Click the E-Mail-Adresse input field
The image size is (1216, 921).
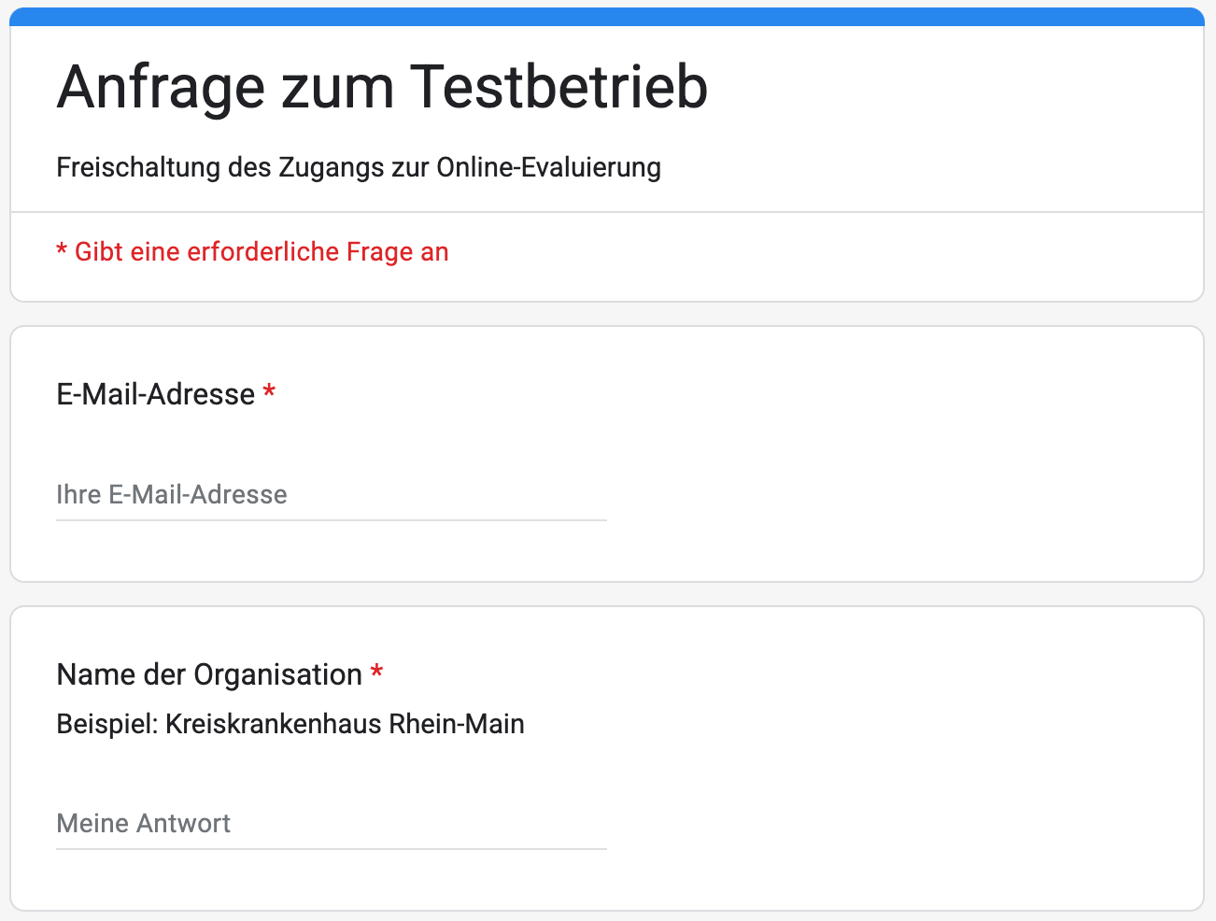coord(331,495)
